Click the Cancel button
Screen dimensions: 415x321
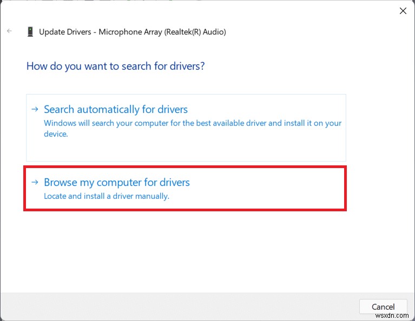click(383, 306)
